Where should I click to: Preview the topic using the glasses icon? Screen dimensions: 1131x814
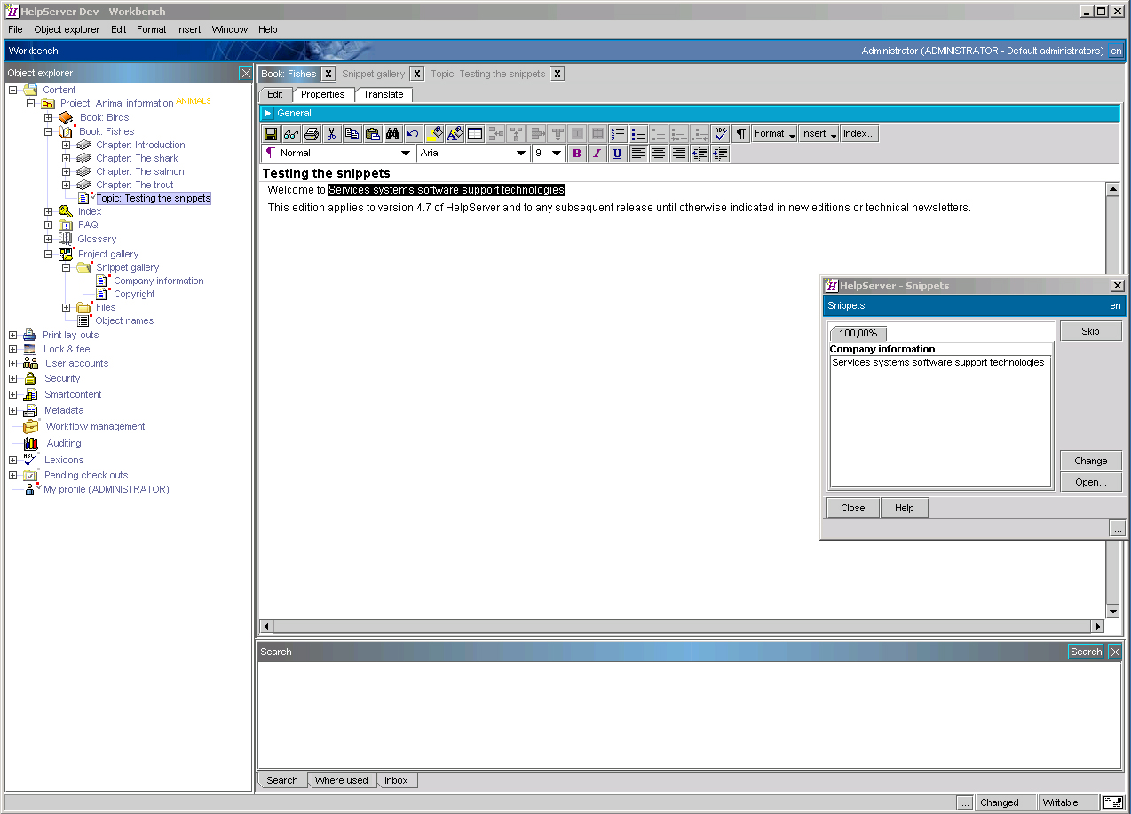(291, 134)
